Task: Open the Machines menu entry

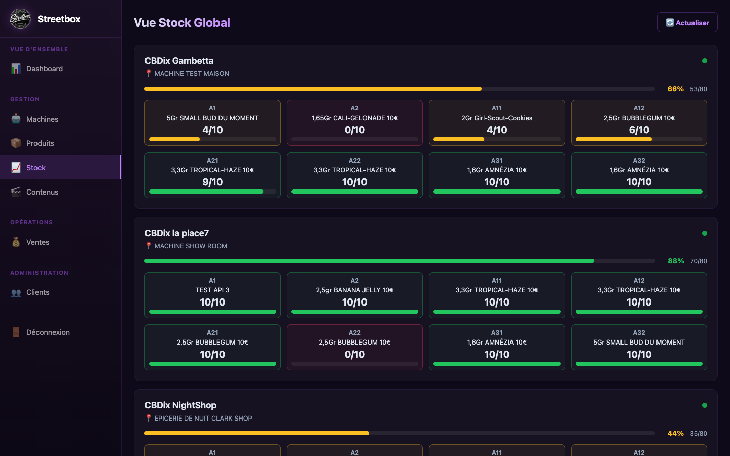Action: click(x=42, y=119)
